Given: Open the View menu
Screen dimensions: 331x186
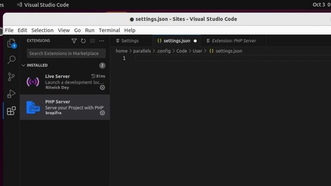Looking at the screenshot, I should pos(64,30).
